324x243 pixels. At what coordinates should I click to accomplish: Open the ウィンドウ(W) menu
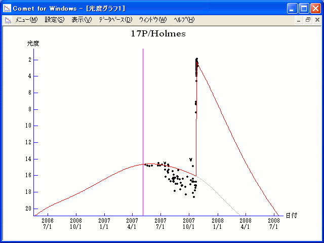tap(153, 20)
